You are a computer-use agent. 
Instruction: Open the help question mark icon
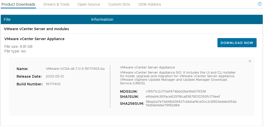(x=260, y=4)
